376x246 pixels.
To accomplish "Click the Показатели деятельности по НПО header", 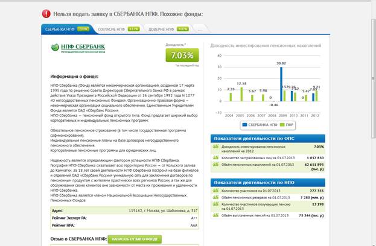I will pyautogui.click(x=268, y=183).
